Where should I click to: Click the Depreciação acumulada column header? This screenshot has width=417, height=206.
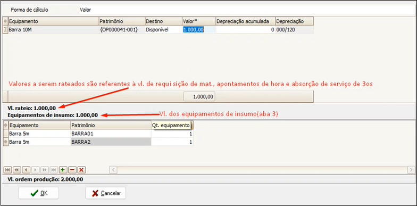tap(245, 21)
